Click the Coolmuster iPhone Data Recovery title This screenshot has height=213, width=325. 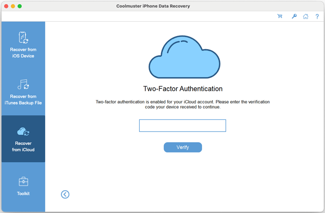click(153, 6)
